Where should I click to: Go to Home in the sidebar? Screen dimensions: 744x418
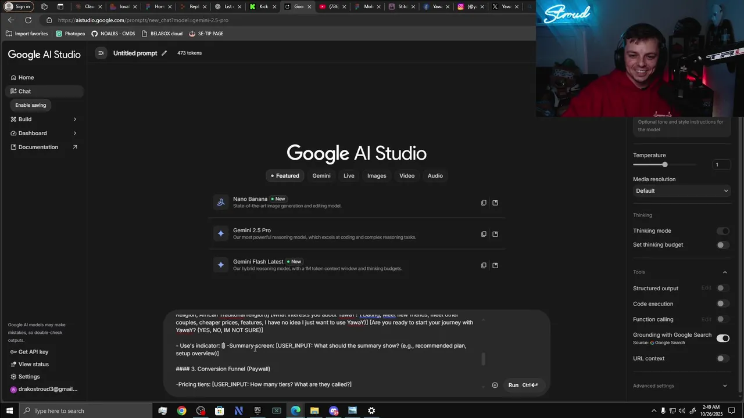tap(45, 77)
